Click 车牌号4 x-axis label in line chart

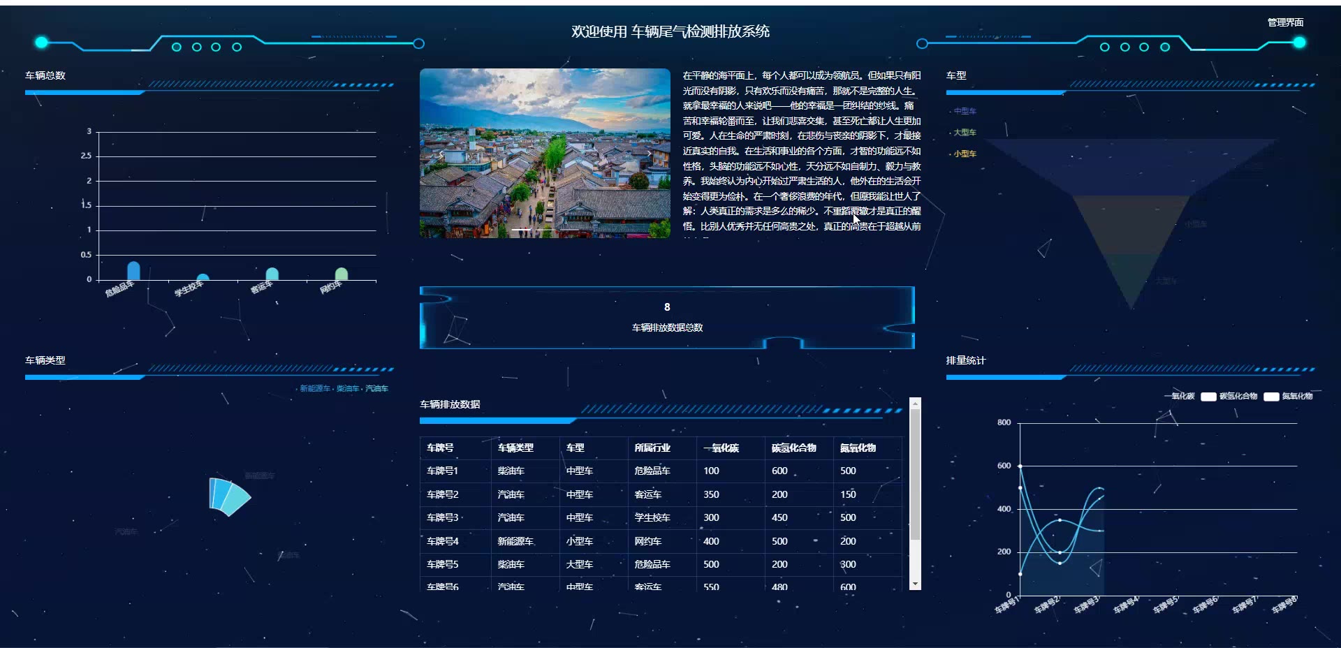1126,605
